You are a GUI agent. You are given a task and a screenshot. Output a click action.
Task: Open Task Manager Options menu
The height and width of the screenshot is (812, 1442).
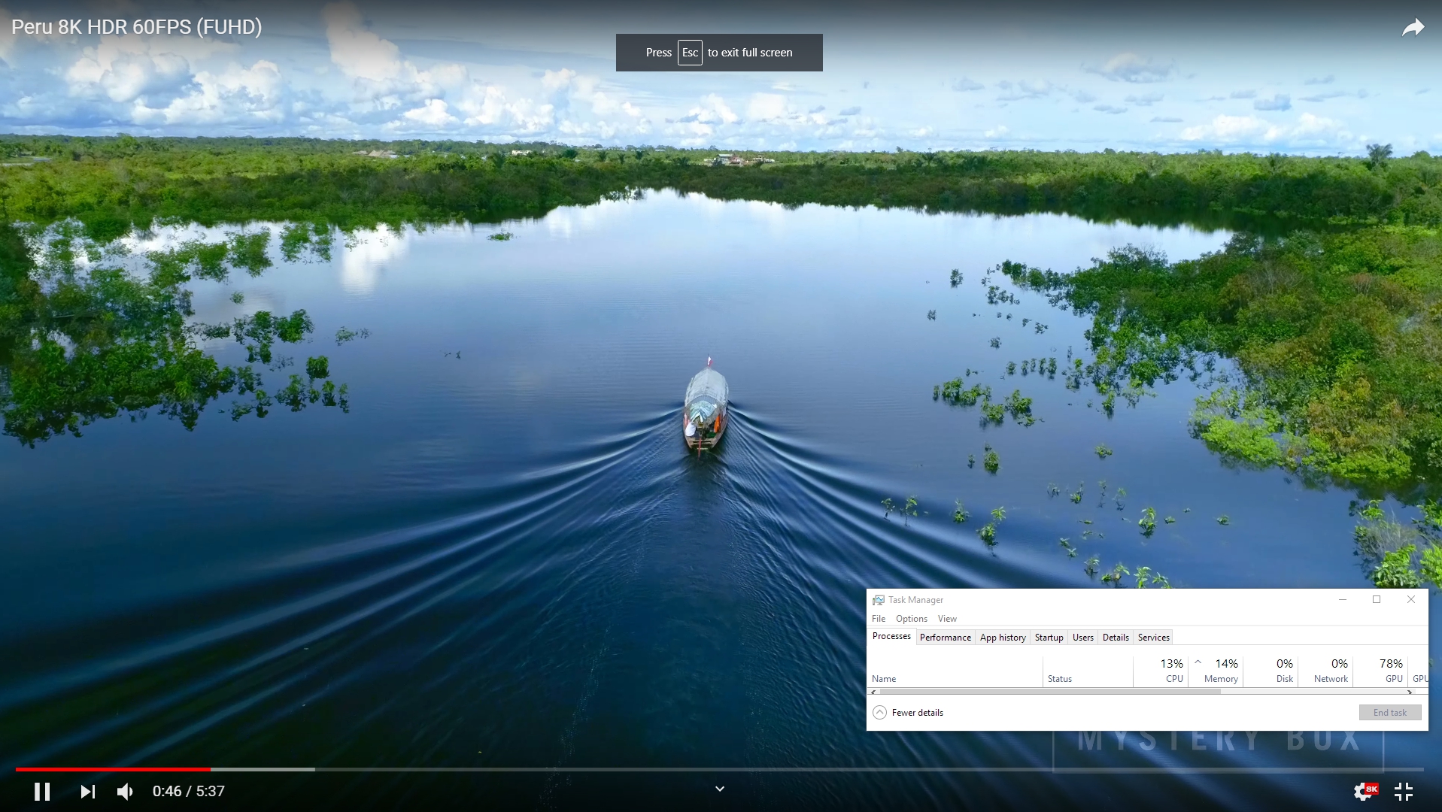pos(911,619)
